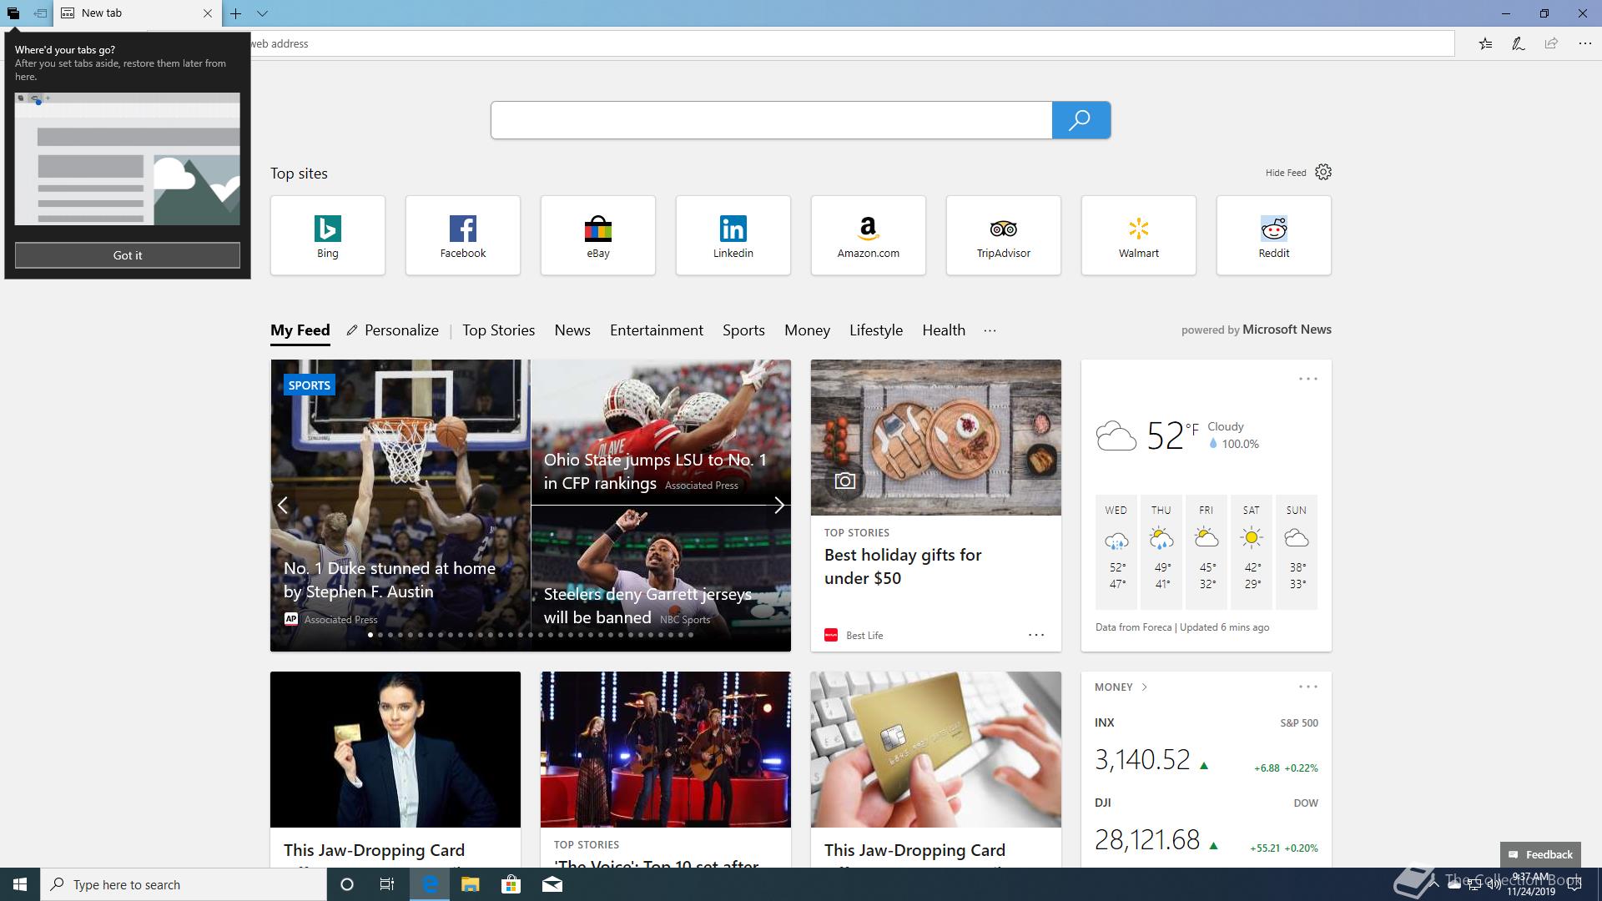The image size is (1602, 901).
Task: Open Windows Start menu
Action: pos(20,884)
